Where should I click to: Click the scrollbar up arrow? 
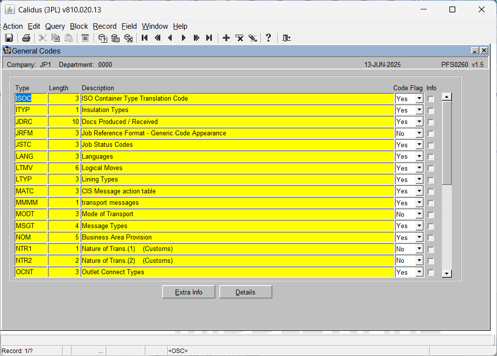[x=446, y=97]
